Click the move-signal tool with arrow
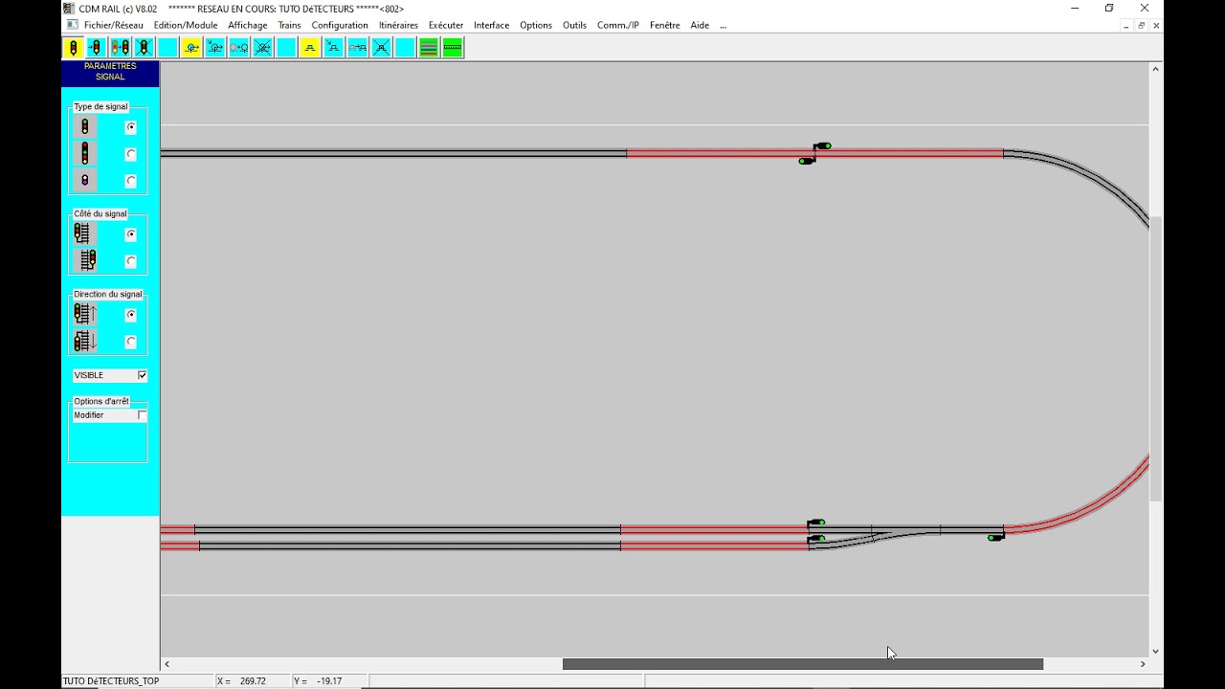This screenshot has width=1225, height=689. pyautogui.click(x=97, y=47)
